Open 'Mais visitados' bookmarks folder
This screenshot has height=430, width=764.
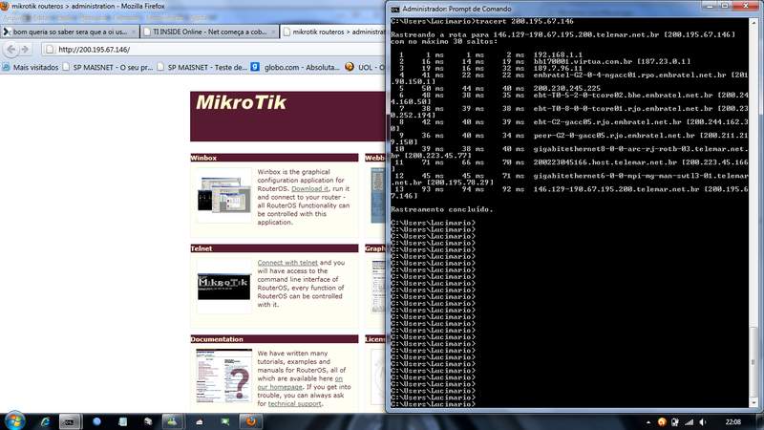pyautogui.click(x=31, y=67)
